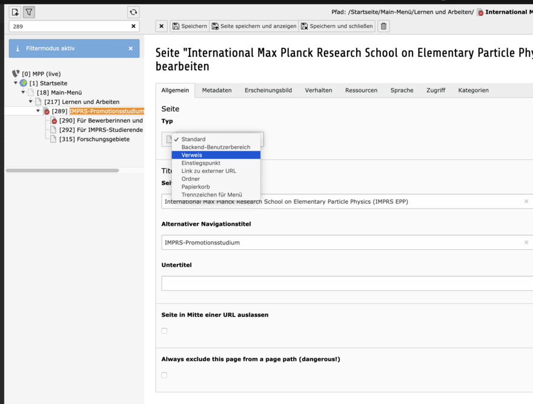Enable 'Seite in Mitte einer URL auslassen' checkbox

coord(165,331)
